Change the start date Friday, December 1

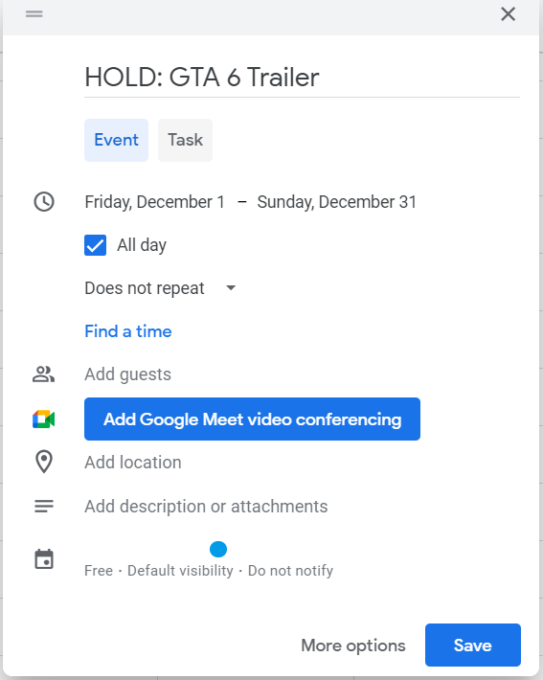coord(155,202)
